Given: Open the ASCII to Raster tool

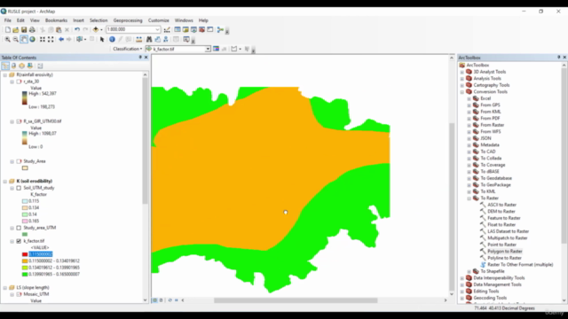Looking at the screenshot, I should 501,205.
